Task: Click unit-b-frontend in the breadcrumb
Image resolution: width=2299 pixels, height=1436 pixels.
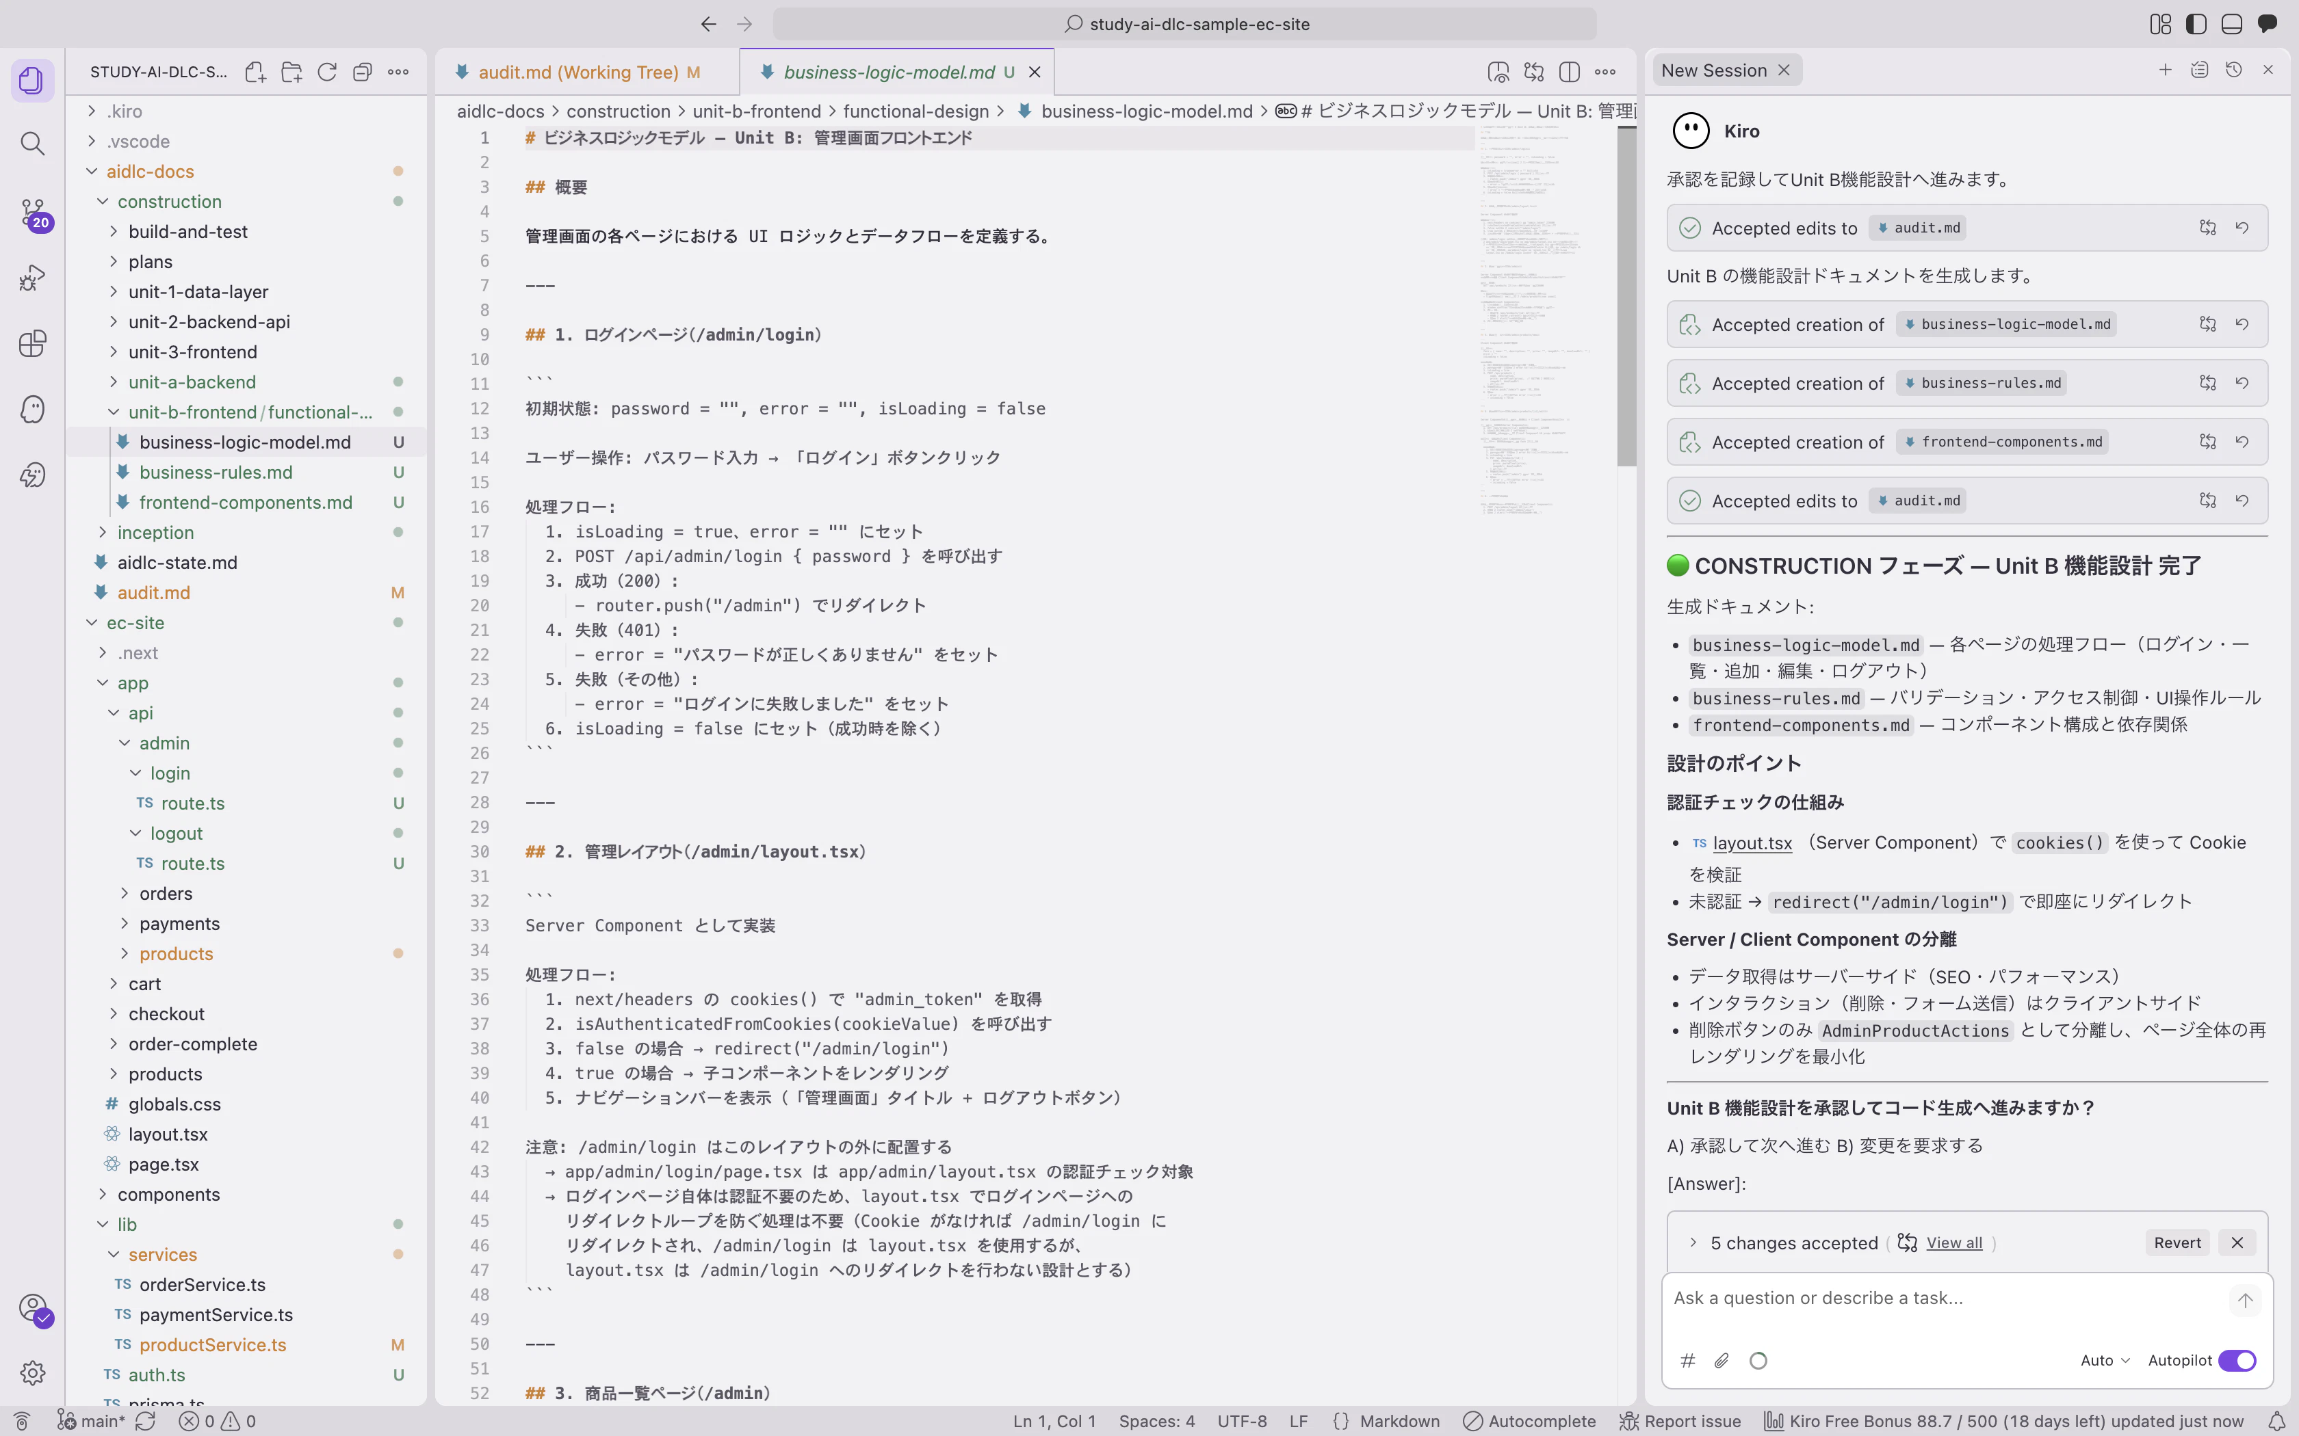Action: tap(756, 111)
